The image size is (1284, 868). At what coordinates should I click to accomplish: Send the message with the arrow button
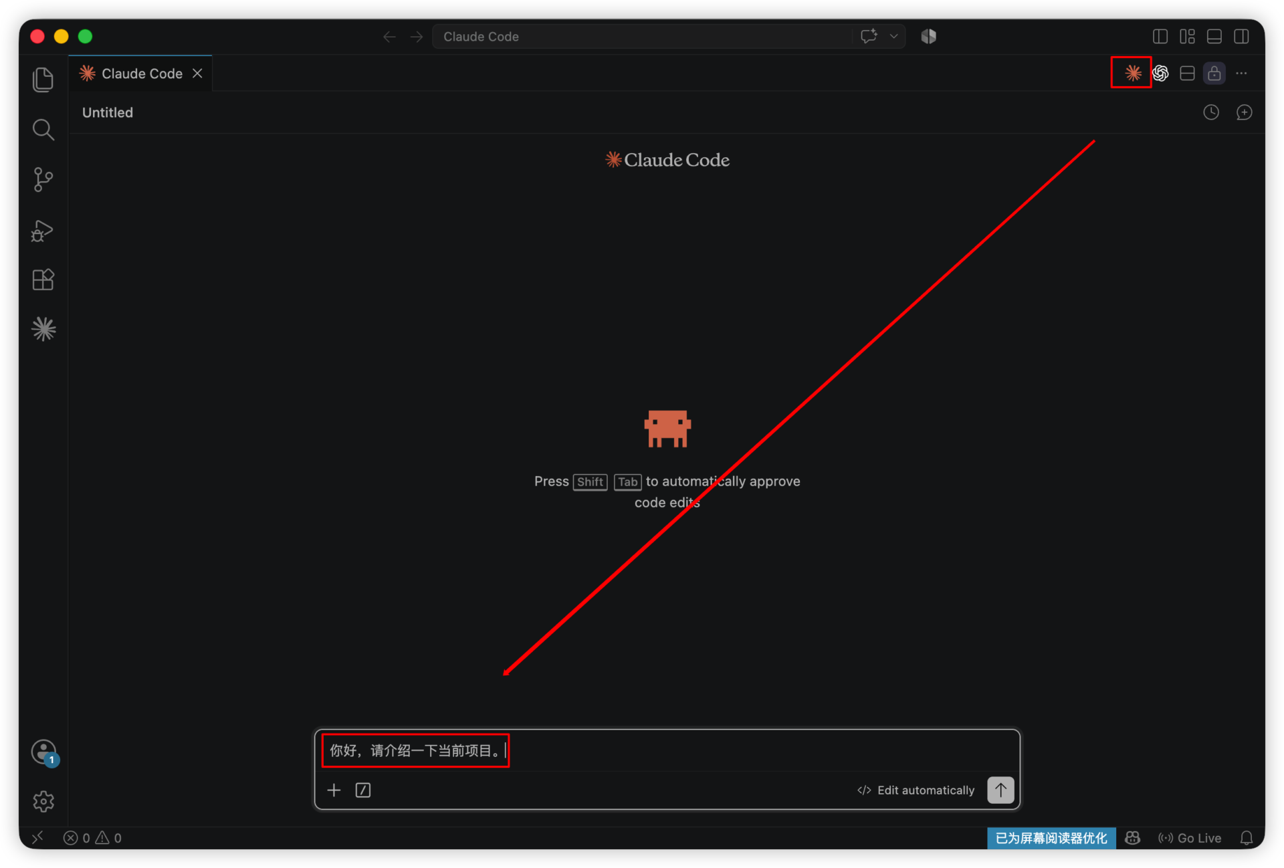[x=1000, y=790]
